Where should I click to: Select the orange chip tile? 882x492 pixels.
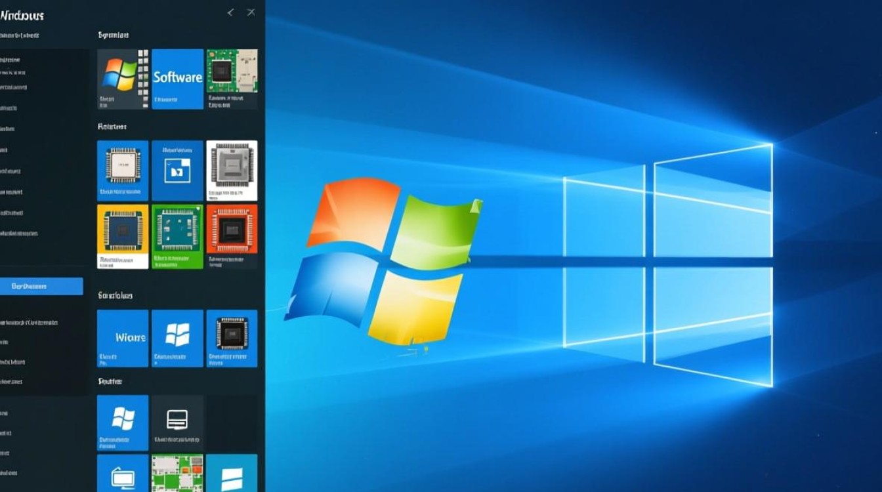click(231, 236)
